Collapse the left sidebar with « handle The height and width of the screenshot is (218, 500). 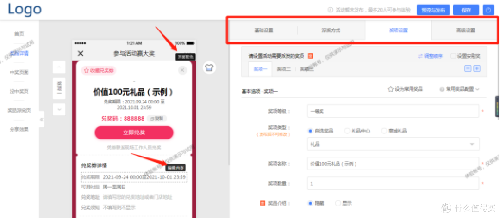tap(42, 120)
